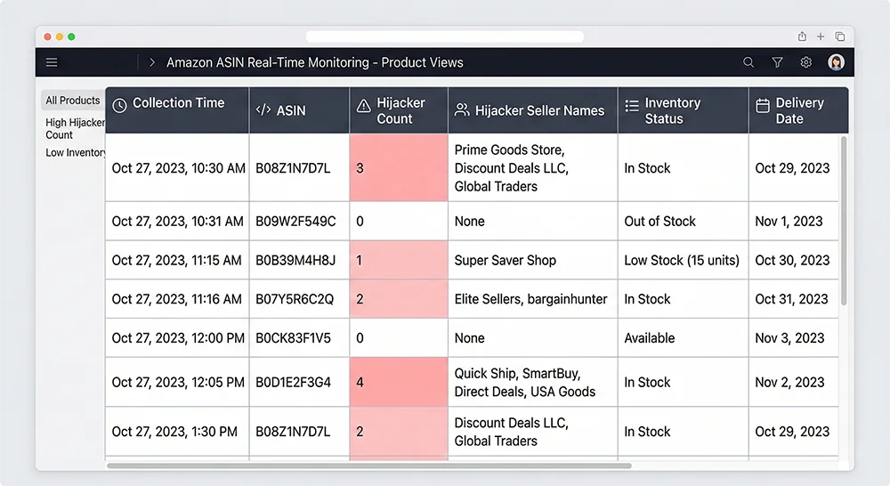Click the horizontal scrollbar below the table

pos(369,466)
